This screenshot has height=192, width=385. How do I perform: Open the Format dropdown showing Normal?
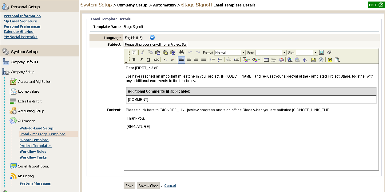click(x=230, y=53)
